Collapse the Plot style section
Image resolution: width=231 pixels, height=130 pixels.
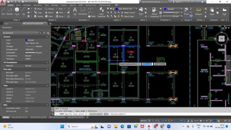47,69
